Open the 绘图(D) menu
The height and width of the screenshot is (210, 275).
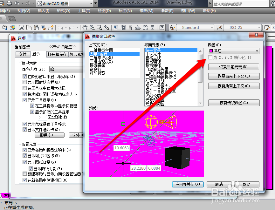click(x=104, y=11)
